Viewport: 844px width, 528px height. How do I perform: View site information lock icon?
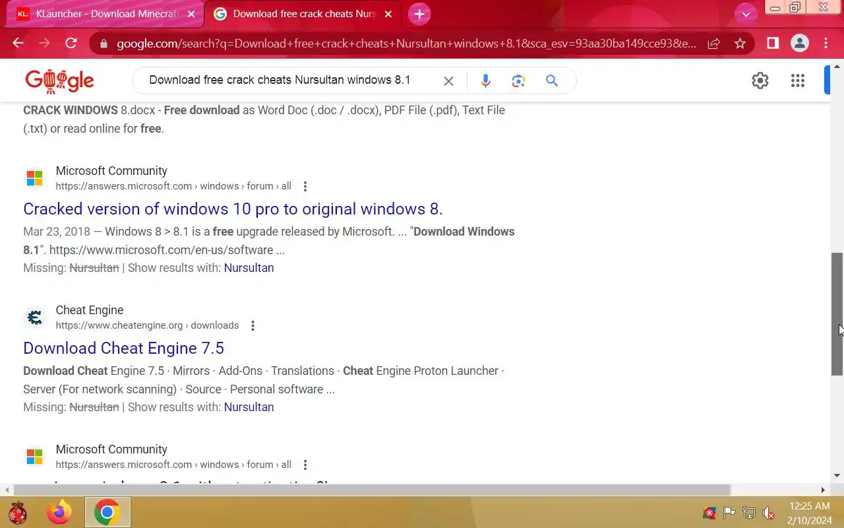103,44
